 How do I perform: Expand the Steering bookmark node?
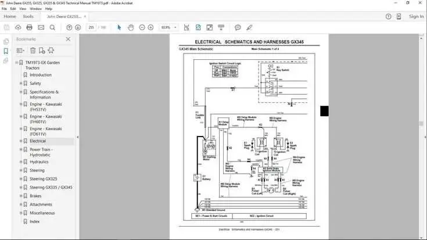(21, 170)
